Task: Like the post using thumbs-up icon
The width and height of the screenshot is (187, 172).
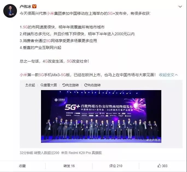Action: [162, 166]
